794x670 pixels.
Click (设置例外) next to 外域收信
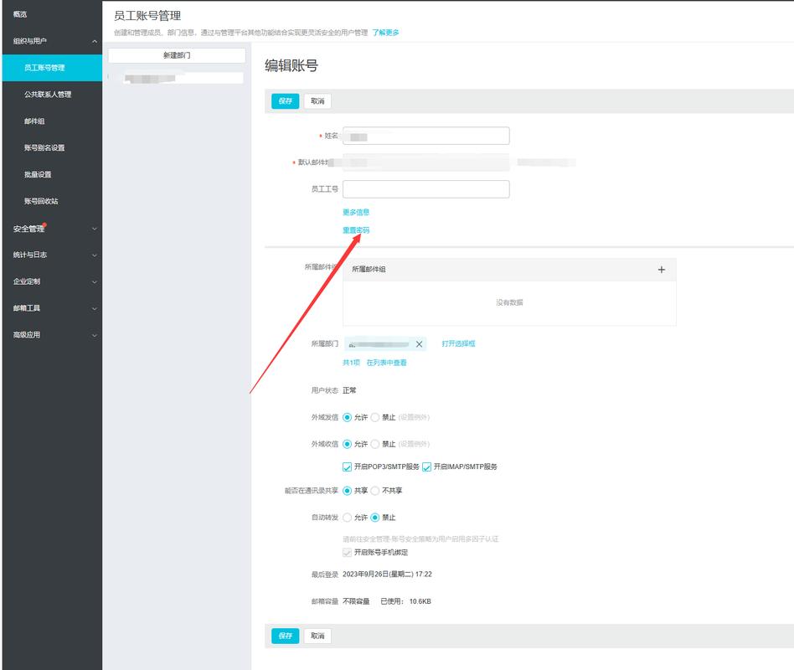coord(414,444)
